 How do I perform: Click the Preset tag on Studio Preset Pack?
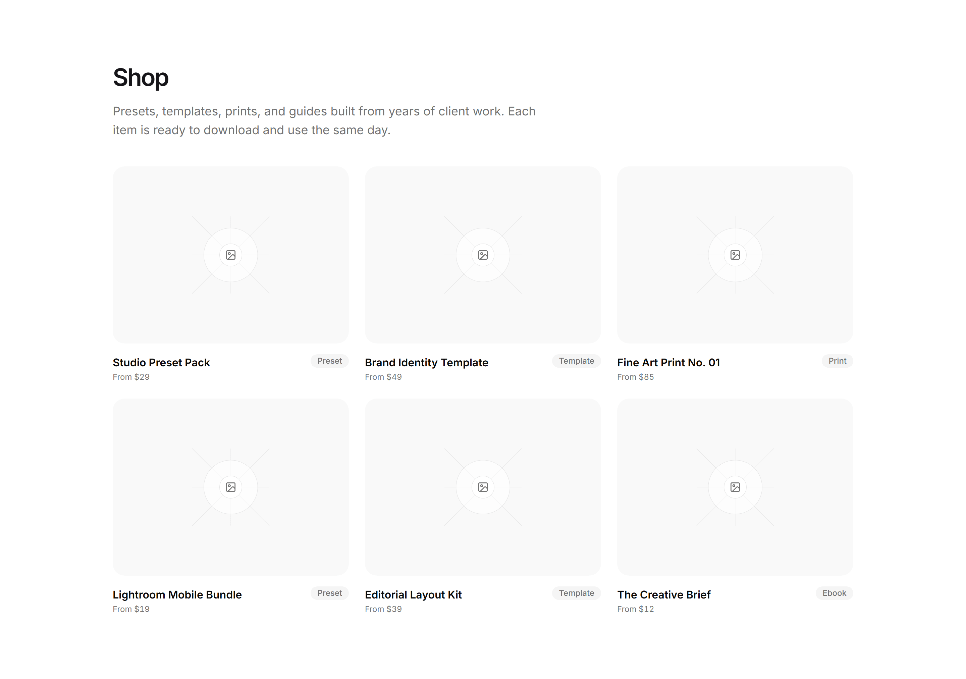(329, 361)
